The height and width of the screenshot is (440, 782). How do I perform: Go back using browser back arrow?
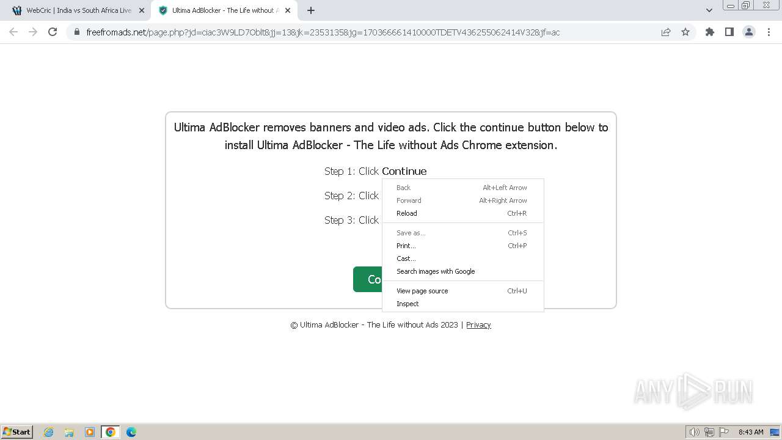tap(13, 32)
